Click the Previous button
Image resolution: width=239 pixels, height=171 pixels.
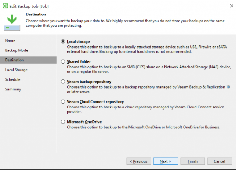(x=138, y=161)
